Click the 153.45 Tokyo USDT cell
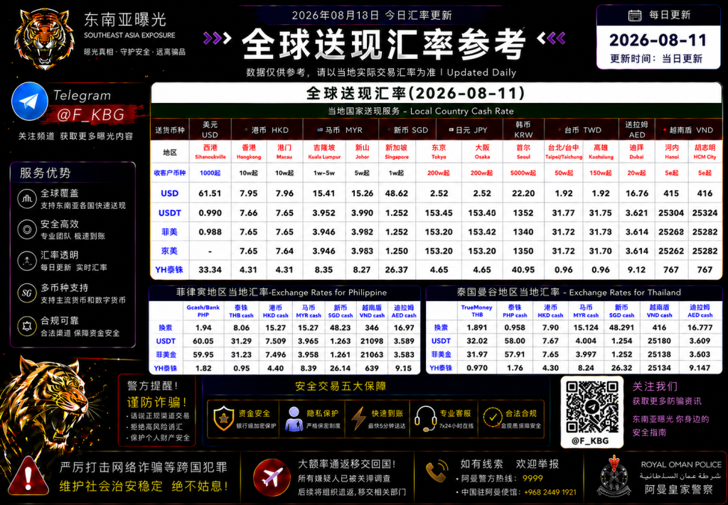Image resolution: width=728 pixels, height=505 pixels. point(439,213)
